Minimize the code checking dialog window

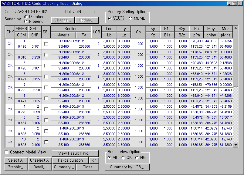[x=229, y=4]
